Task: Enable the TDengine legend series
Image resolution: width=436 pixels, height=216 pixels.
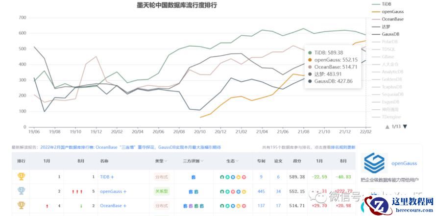Action: click(386, 117)
